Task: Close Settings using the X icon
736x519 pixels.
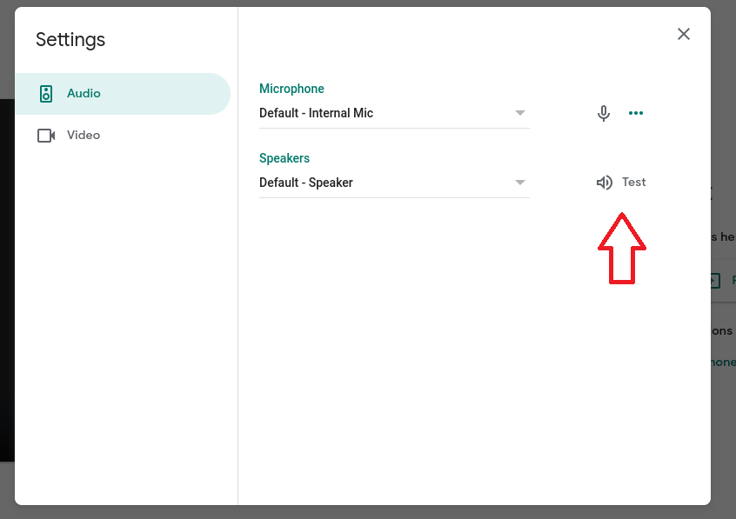Action: 684,34
